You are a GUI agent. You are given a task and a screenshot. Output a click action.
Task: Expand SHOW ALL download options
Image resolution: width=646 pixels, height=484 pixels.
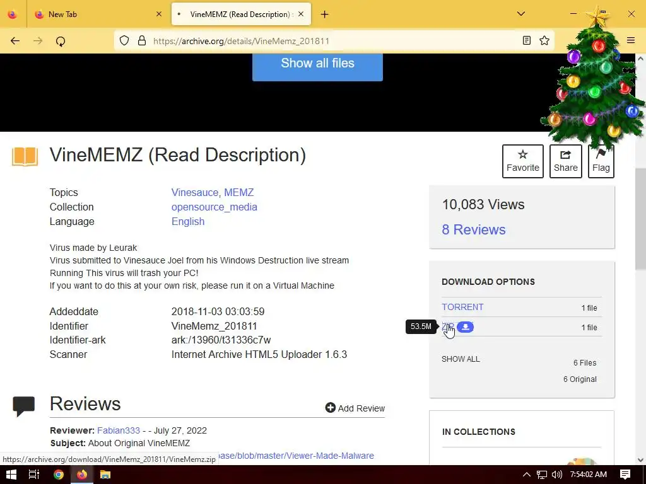(461, 359)
